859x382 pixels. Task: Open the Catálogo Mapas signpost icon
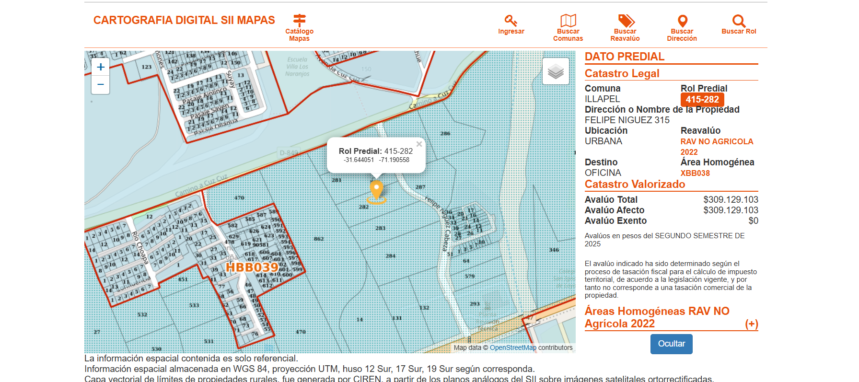pos(300,20)
